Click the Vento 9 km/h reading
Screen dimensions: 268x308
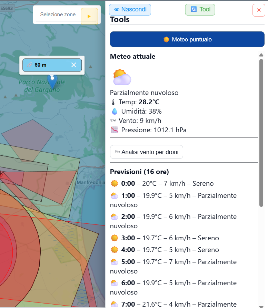[x=140, y=121]
